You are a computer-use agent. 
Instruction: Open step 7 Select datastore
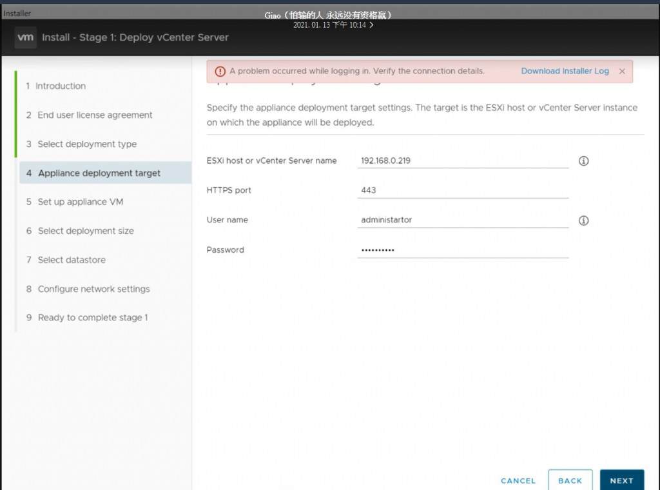tap(66, 260)
